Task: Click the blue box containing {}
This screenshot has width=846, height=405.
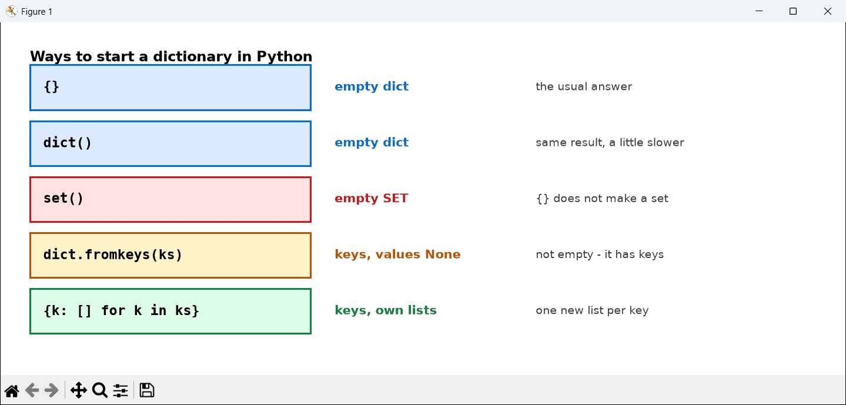Action: [x=170, y=88]
